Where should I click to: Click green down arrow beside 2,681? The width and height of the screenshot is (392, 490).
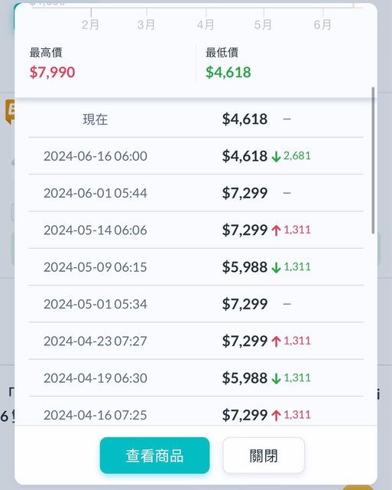coord(276,156)
